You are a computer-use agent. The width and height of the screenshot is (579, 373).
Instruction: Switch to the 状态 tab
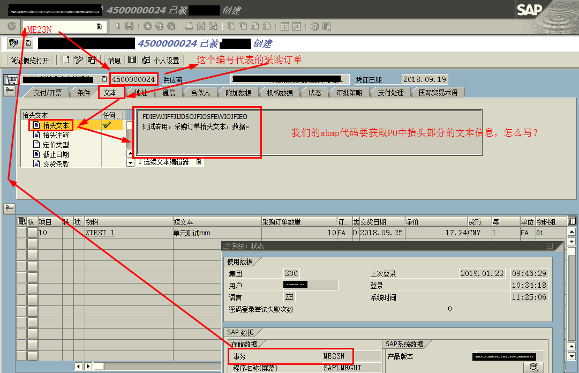[x=314, y=93]
